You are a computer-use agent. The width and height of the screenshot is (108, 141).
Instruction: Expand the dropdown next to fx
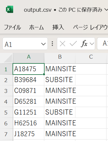pos(92,44)
